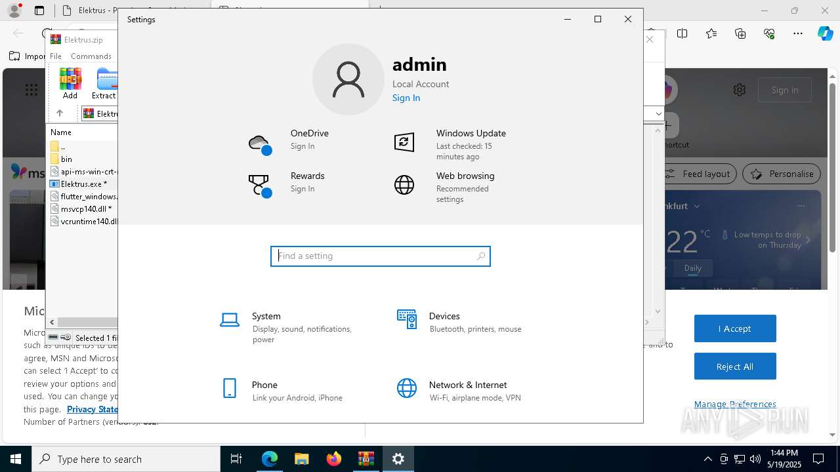The image size is (840, 472).
Task: Click the taskbar clock showing 1:44 PM
Action: tap(784, 459)
